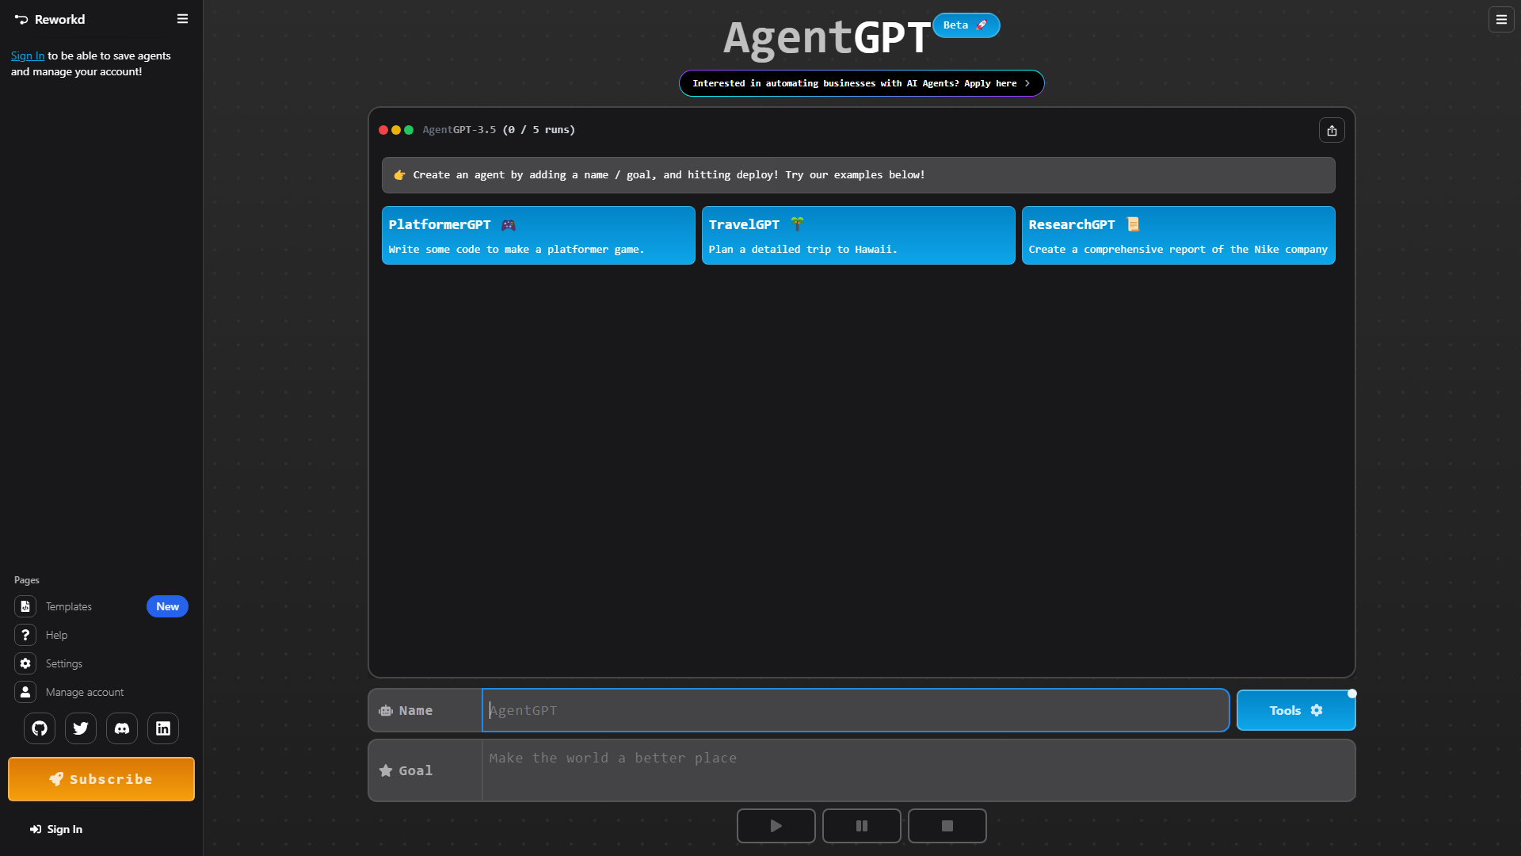
Task: Select the PlatformerGPT example
Action: click(539, 235)
